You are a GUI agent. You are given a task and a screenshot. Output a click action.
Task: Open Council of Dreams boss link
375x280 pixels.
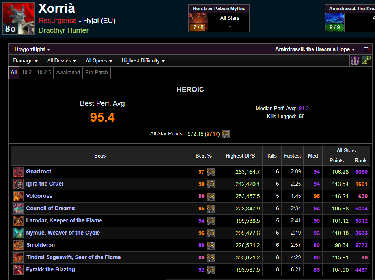(x=50, y=208)
